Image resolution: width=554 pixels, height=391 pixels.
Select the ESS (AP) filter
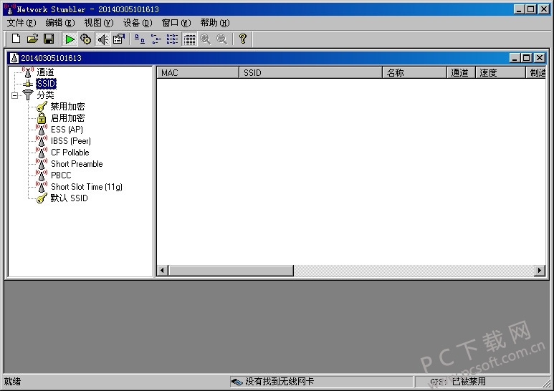pyautogui.click(x=67, y=130)
